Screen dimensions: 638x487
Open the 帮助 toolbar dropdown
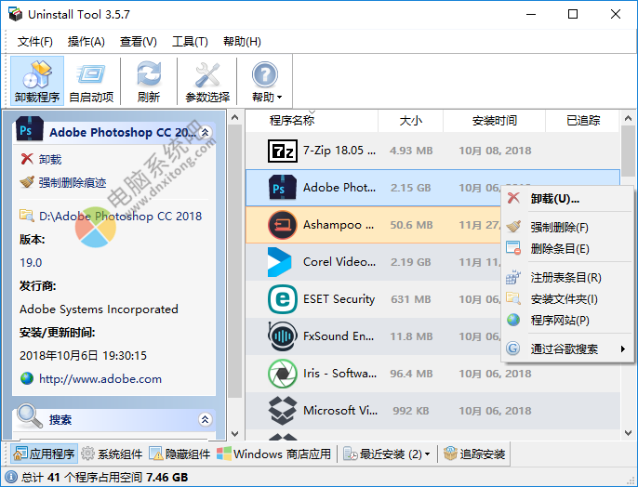tap(266, 81)
